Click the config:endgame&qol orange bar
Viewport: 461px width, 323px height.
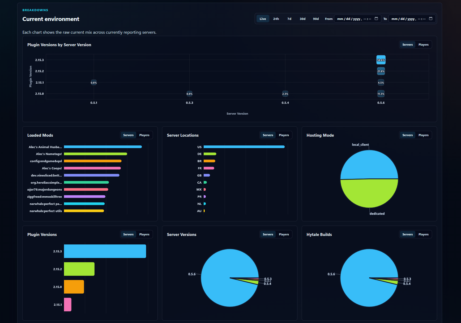click(93, 161)
